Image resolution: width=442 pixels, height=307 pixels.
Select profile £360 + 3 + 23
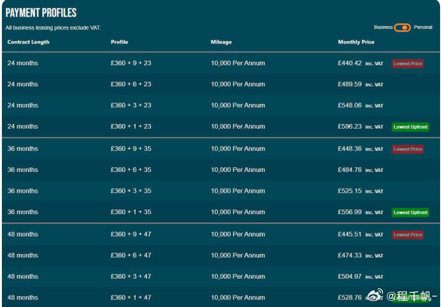tap(131, 105)
